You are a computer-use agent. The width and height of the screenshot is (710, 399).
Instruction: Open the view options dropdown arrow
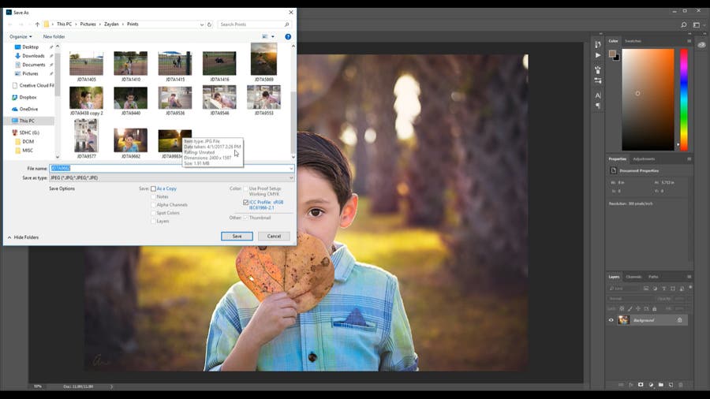(273, 36)
